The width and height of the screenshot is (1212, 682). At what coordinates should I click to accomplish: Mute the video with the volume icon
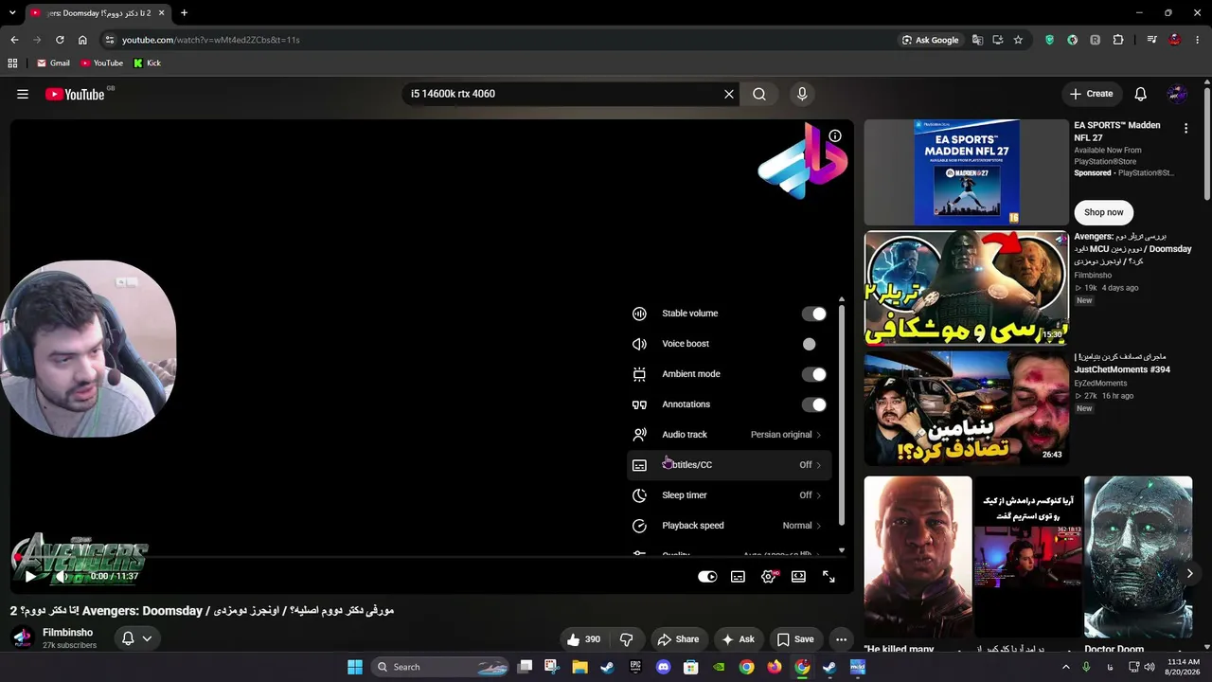pos(62,576)
